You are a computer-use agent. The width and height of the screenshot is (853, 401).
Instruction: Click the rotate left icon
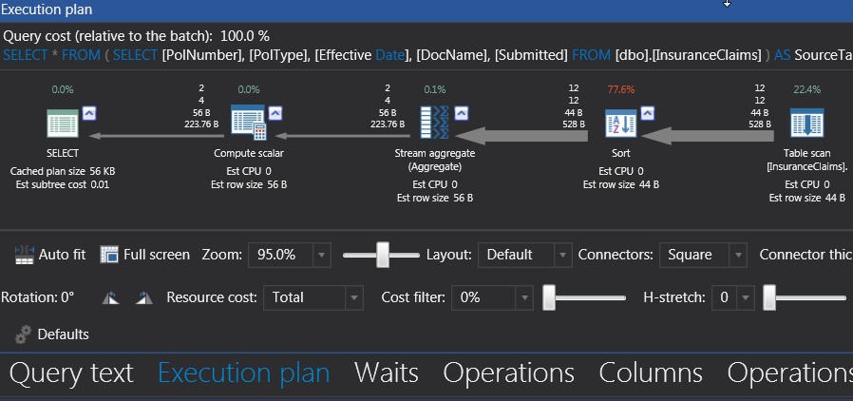pyautogui.click(x=111, y=297)
